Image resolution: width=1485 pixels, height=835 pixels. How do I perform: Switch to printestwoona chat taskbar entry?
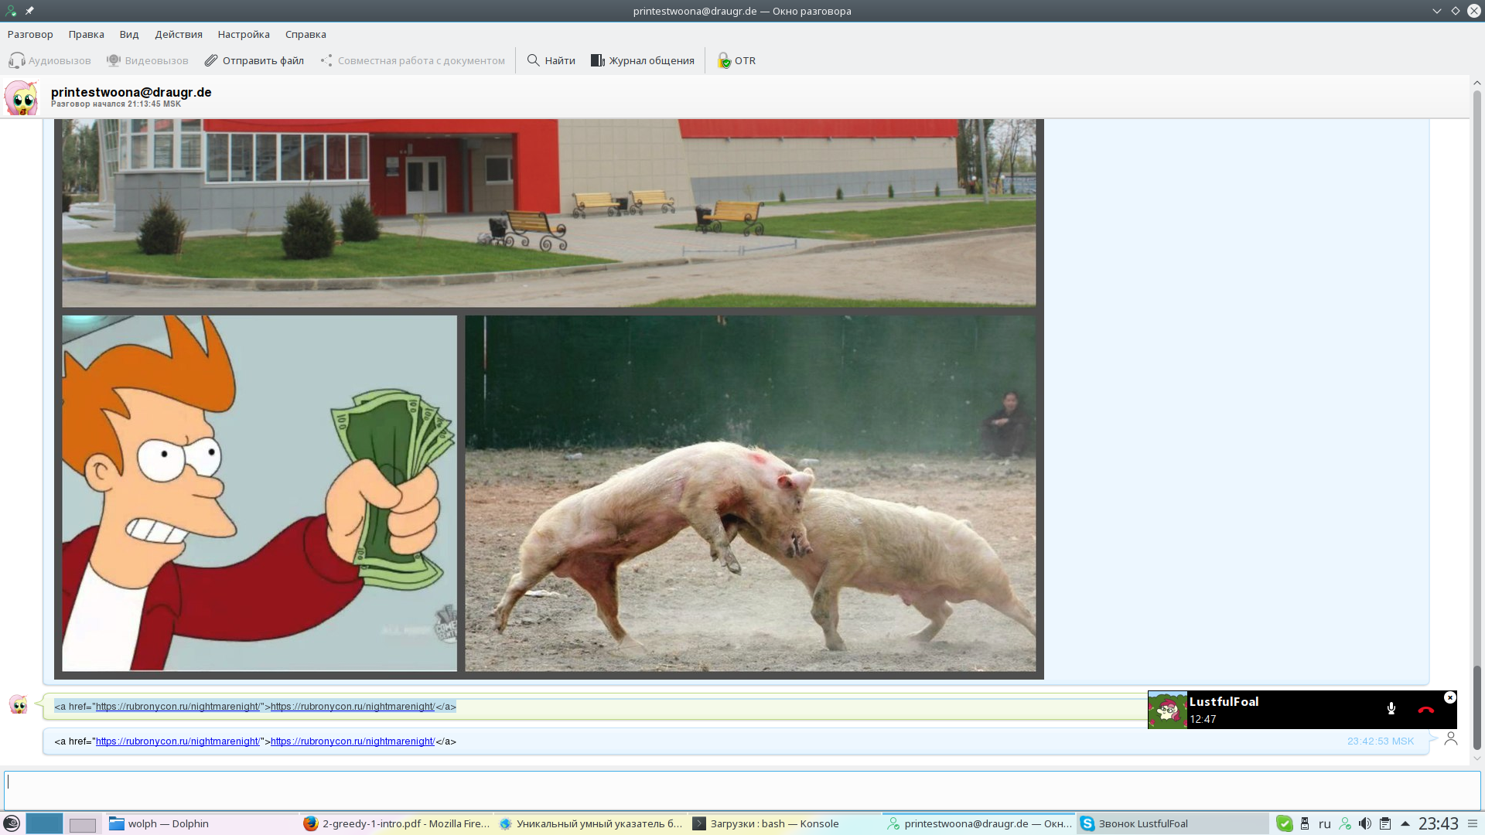click(x=979, y=824)
